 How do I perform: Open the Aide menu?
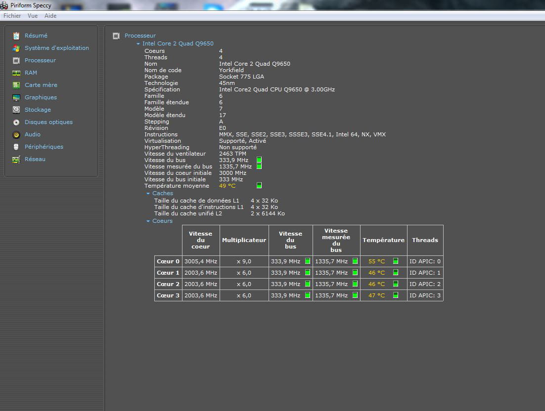(50, 16)
